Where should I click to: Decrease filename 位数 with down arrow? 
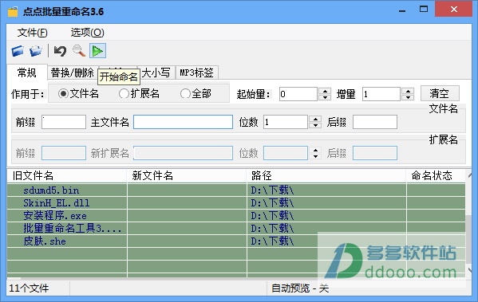click(315, 125)
